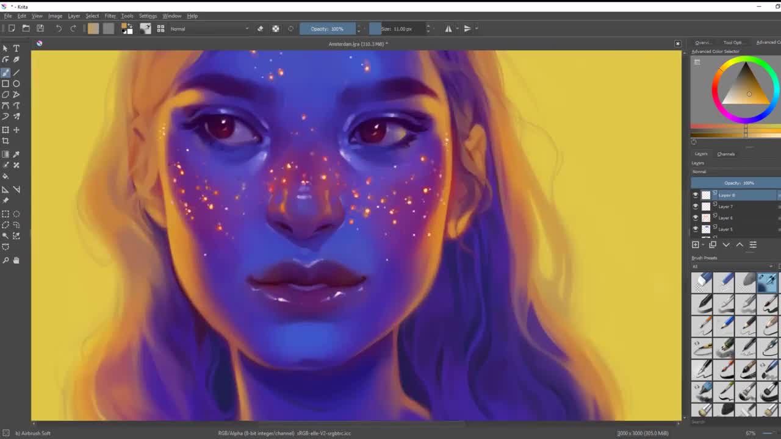Select the Transform tool
Screen dimensions: 781x439
point(5,130)
